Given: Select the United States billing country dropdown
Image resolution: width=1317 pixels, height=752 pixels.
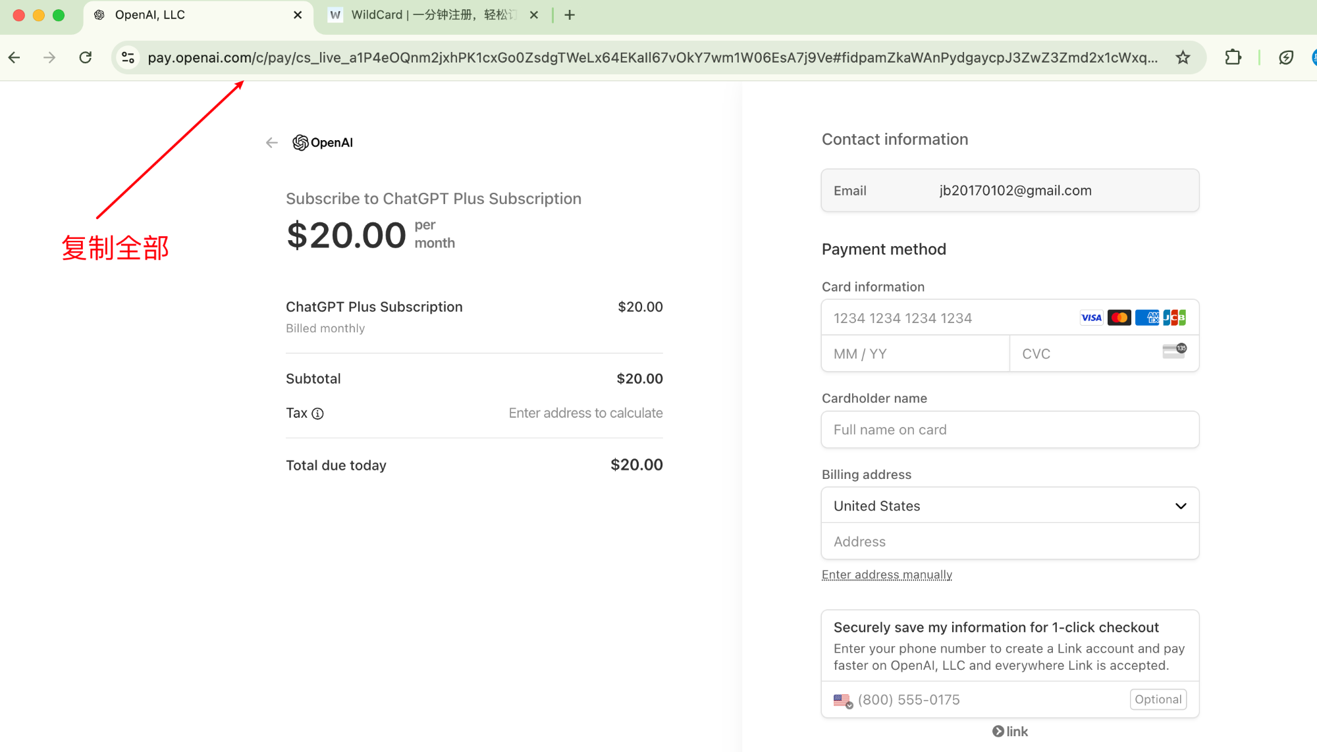Looking at the screenshot, I should [x=1009, y=505].
